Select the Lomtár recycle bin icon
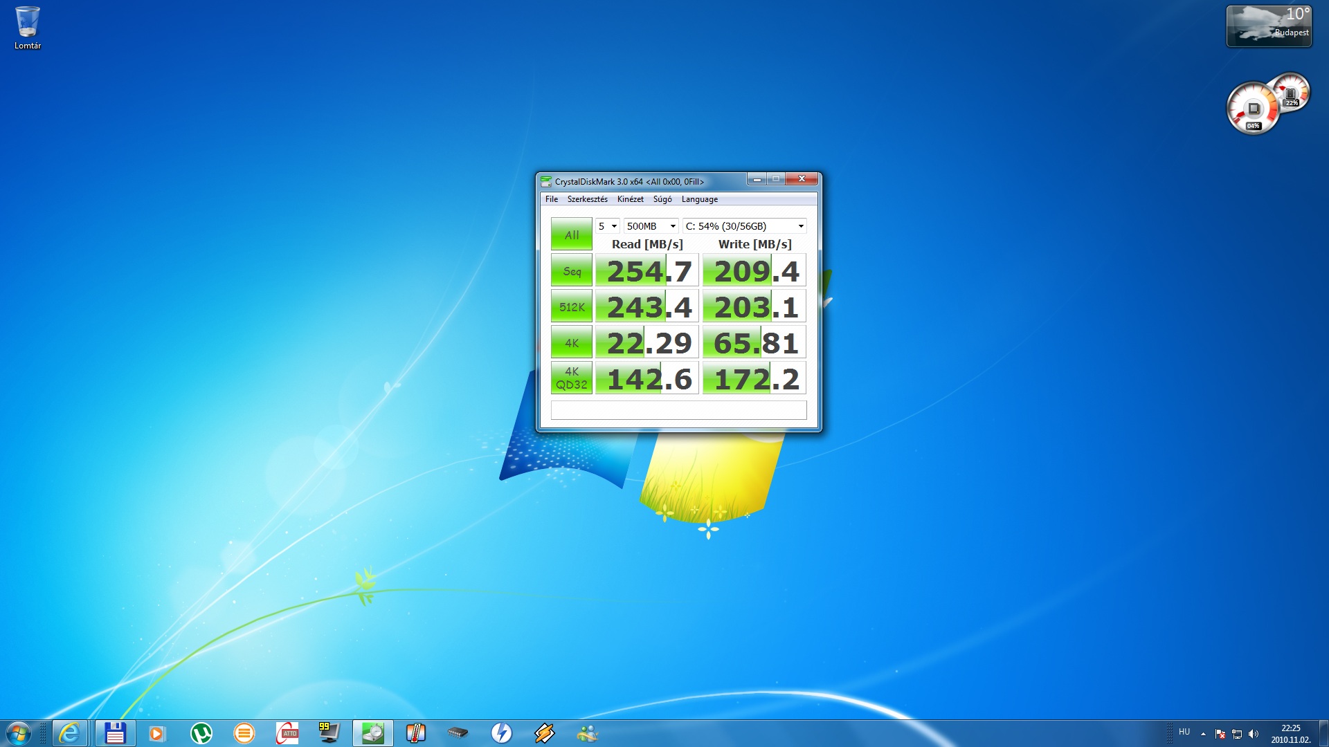 pos(28,28)
